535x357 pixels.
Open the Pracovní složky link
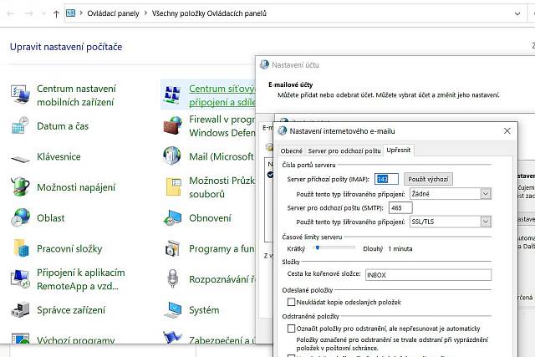coord(69,249)
